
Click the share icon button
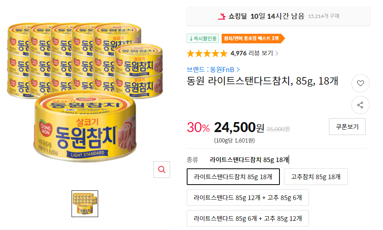click(x=360, y=105)
